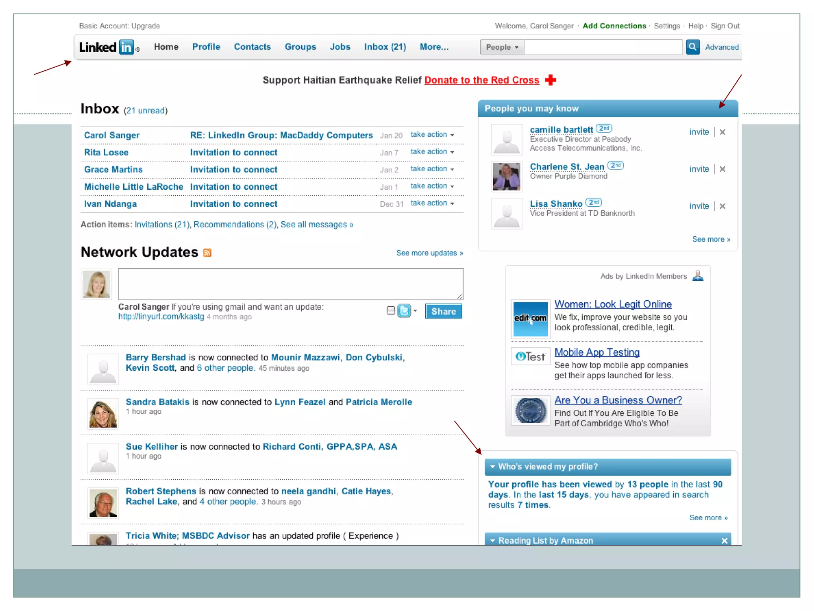Click inside the status update text box

(291, 284)
